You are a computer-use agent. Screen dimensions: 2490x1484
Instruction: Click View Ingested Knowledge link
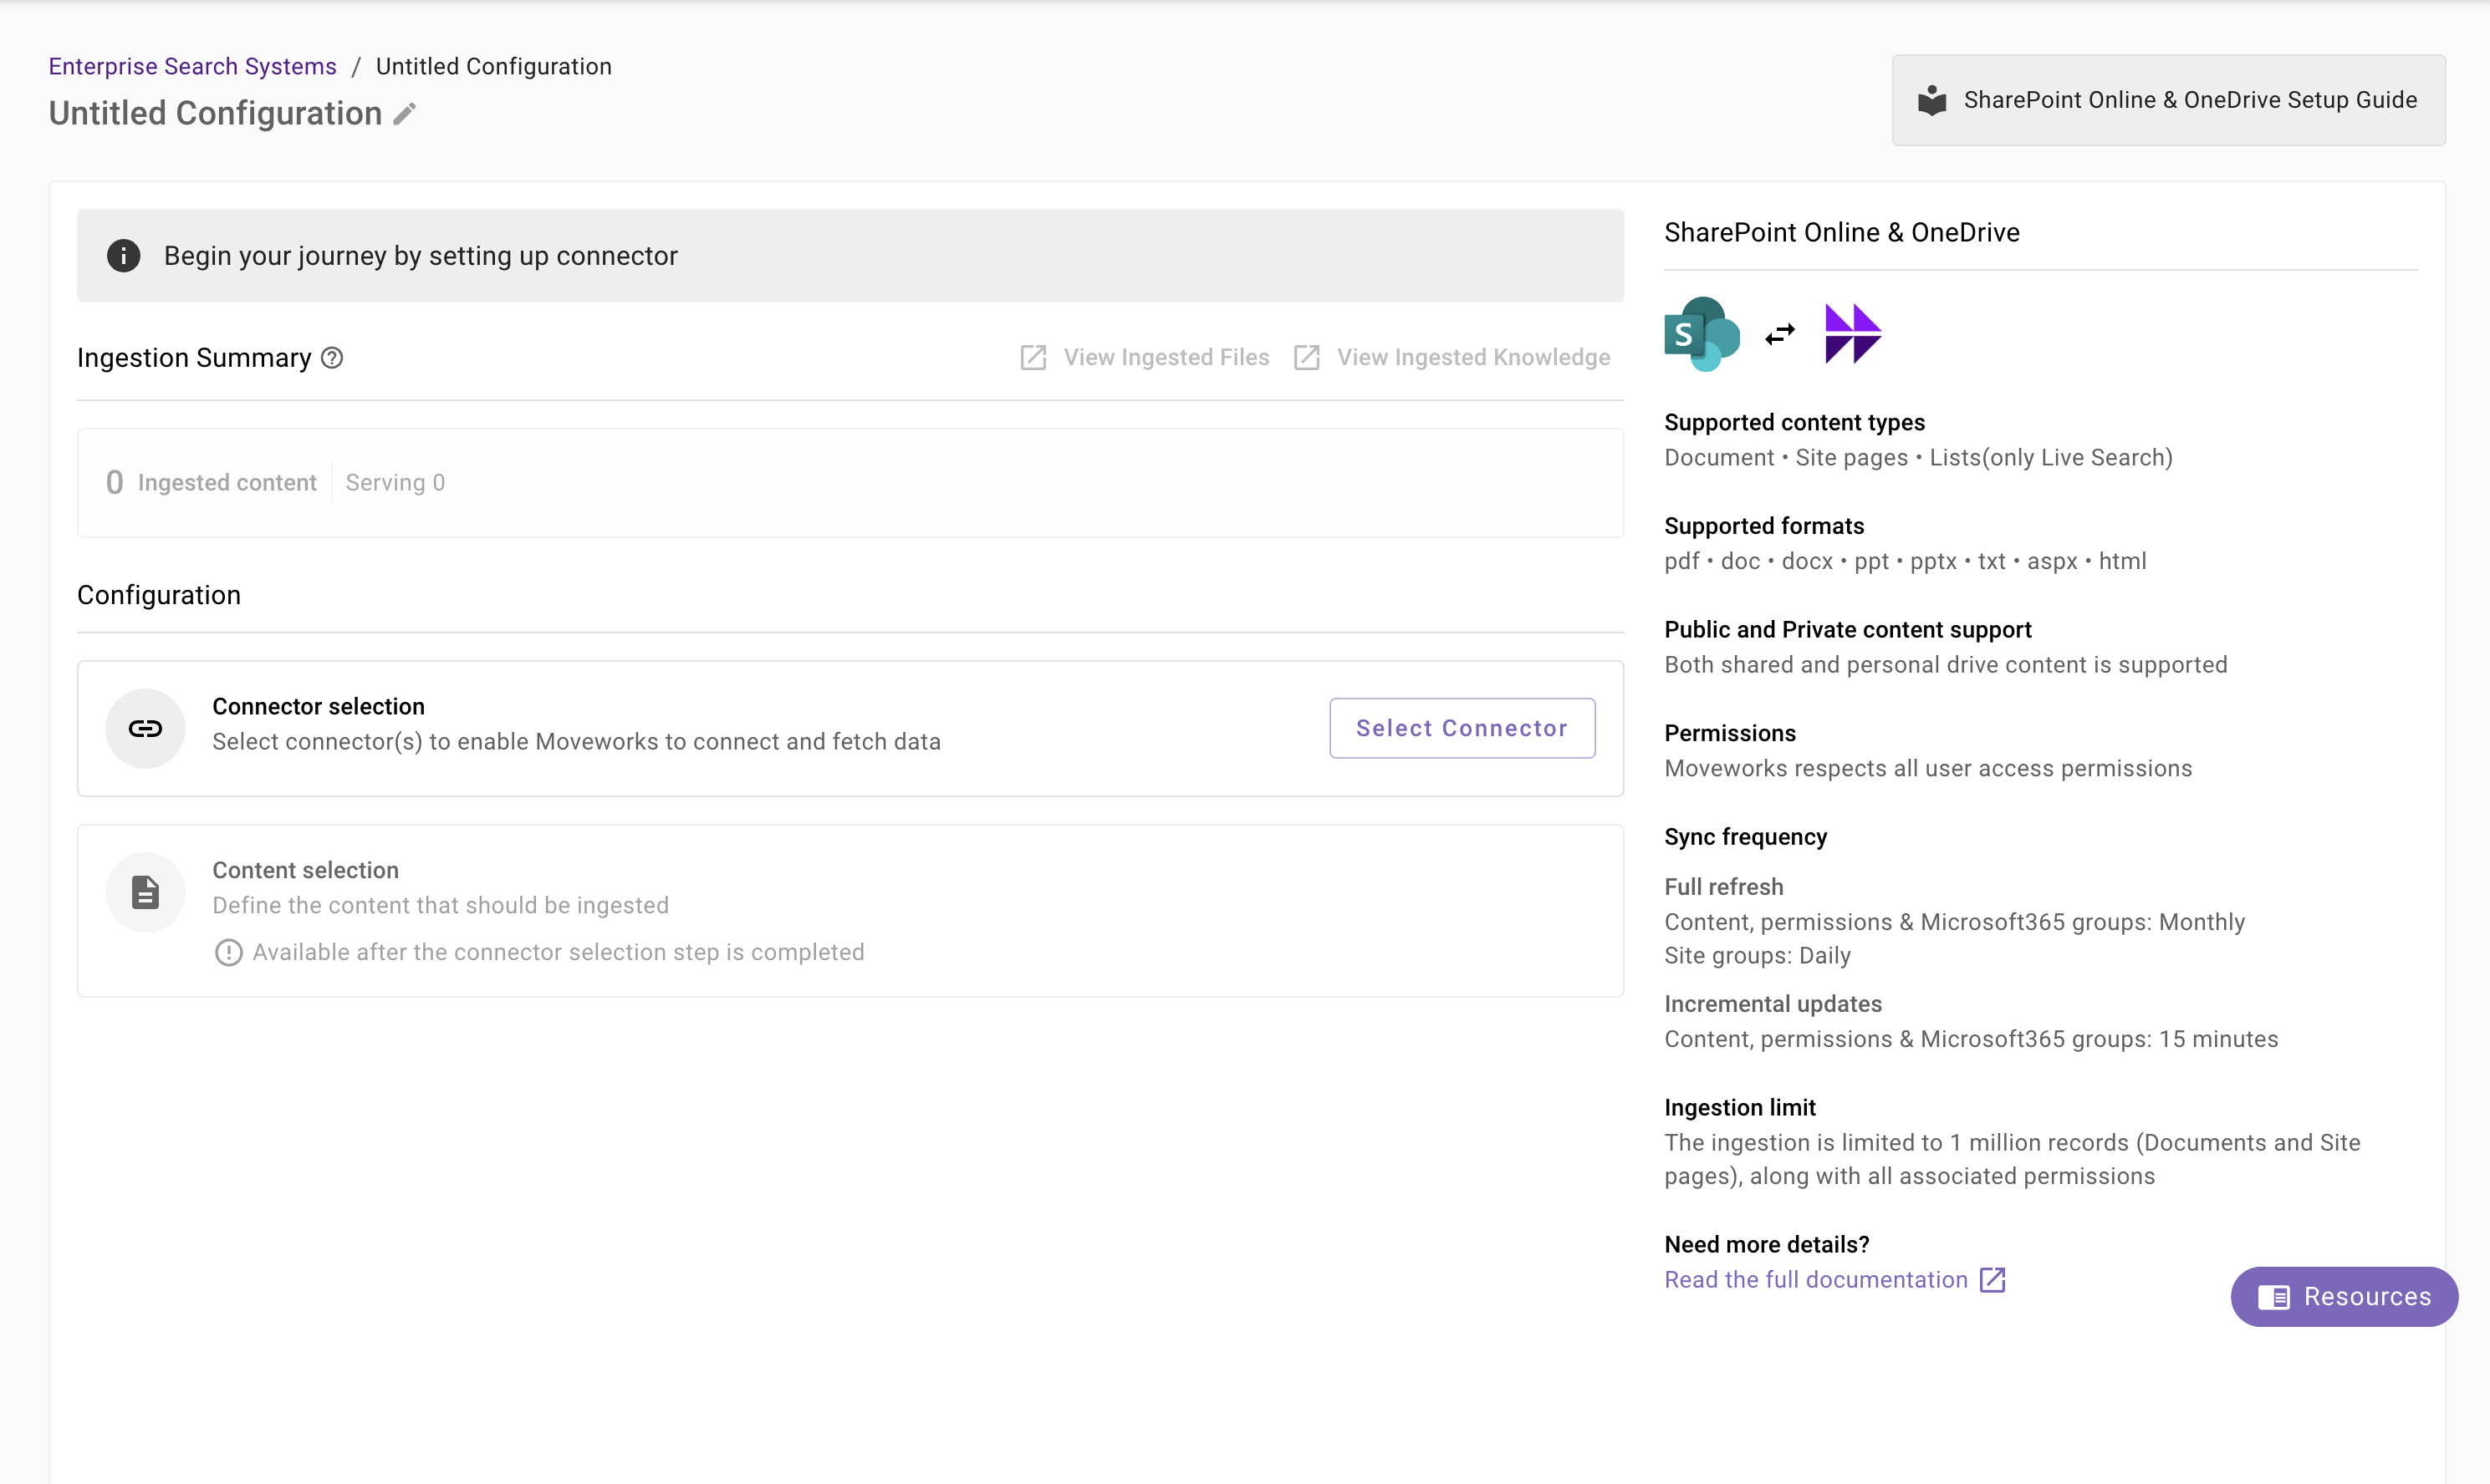(1452, 358)
